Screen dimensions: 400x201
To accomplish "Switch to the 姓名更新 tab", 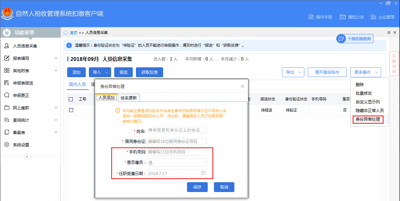I will (129, 98).
